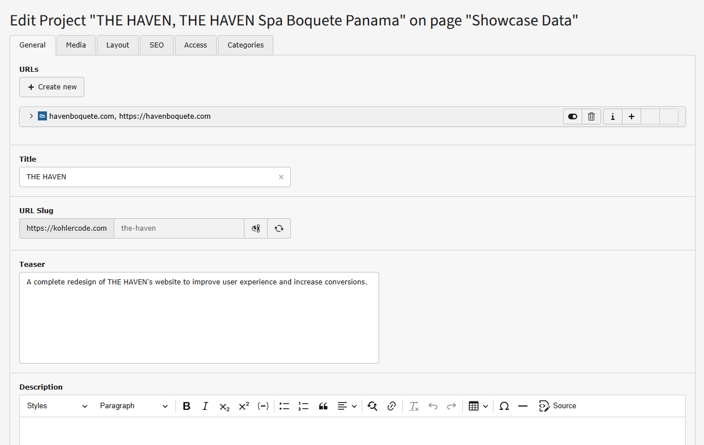The width and height of the screenshot is (704, 445).
Task: Toggle bold formatting in Description editor
Action: 187,406
